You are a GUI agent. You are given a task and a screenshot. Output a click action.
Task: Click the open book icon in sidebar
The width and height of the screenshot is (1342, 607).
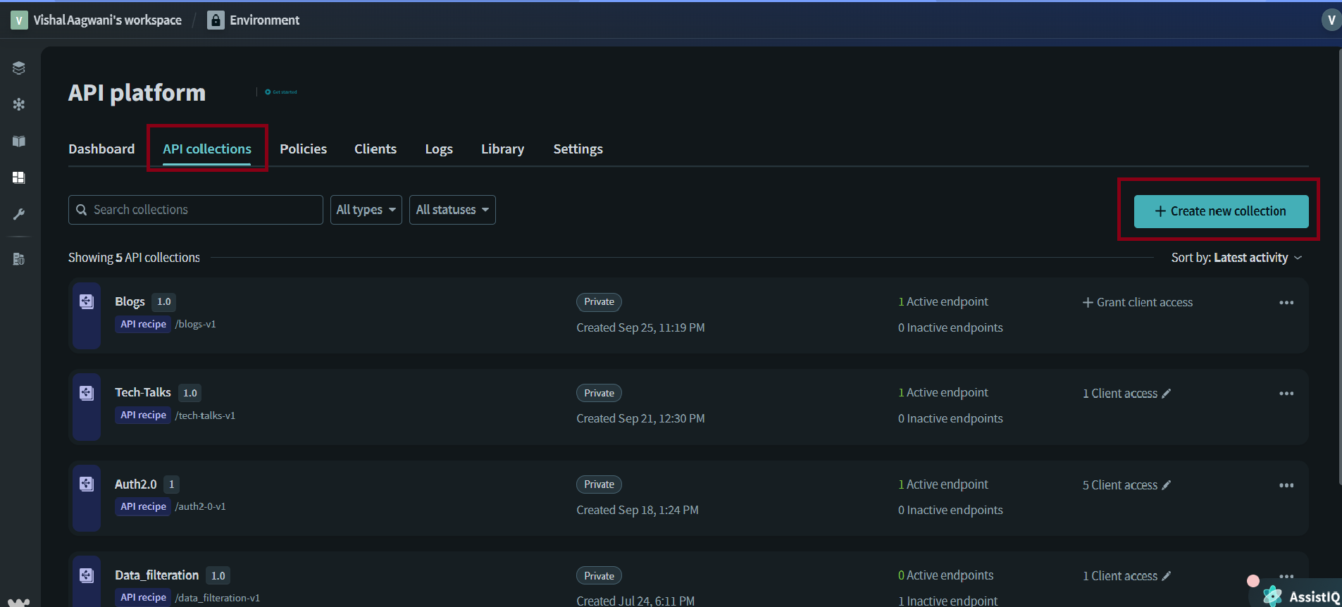[19, 141]
